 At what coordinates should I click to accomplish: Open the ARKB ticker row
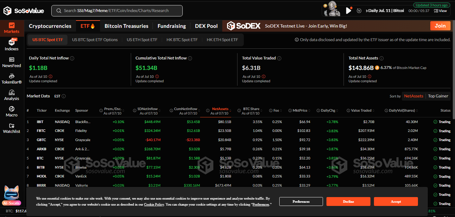click(239, 149)
